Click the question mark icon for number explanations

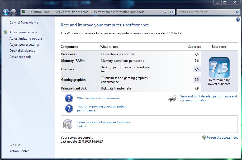pos(69,98)
